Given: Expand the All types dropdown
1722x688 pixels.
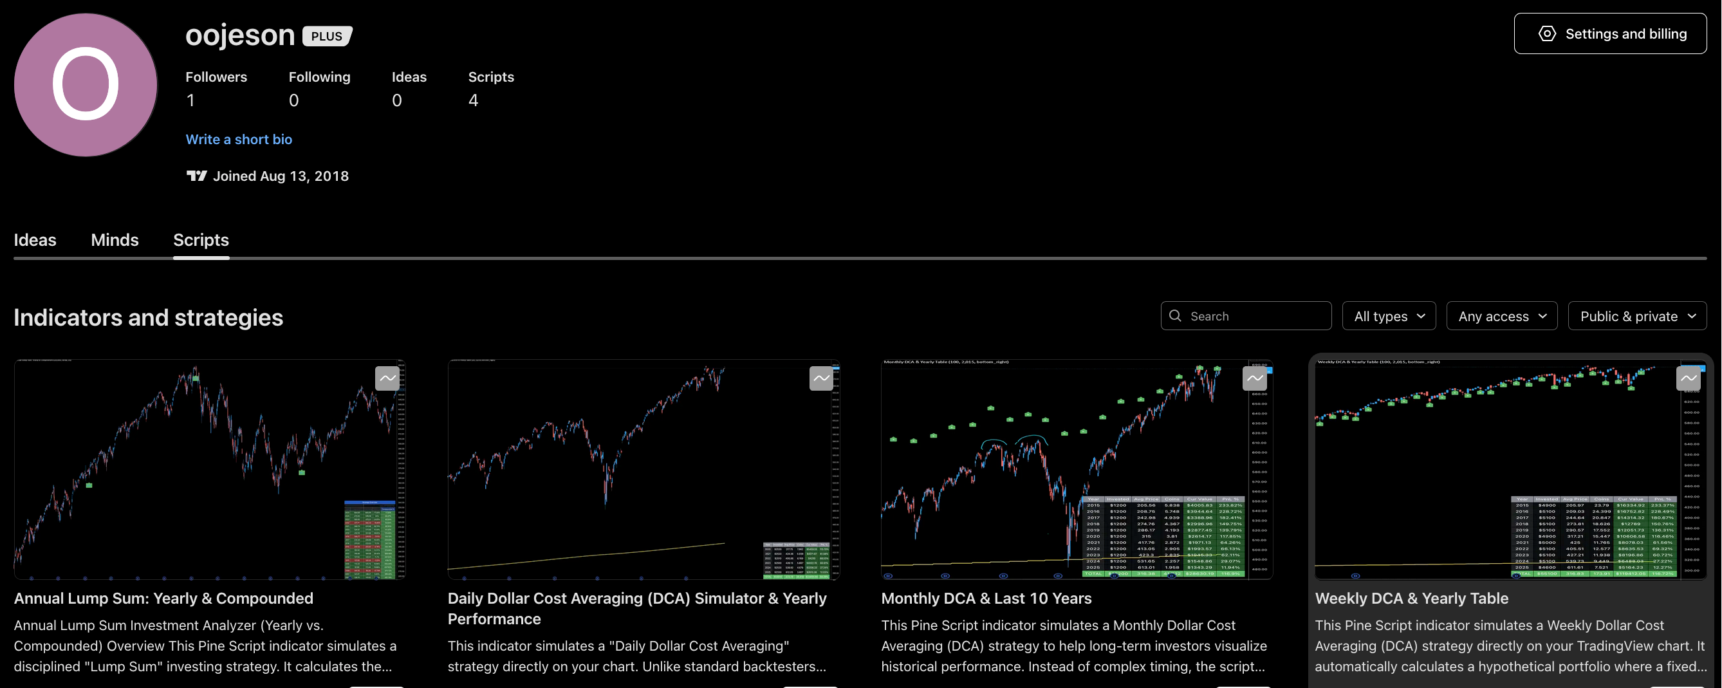Looking at the screenshot, I should [1389, 315].
